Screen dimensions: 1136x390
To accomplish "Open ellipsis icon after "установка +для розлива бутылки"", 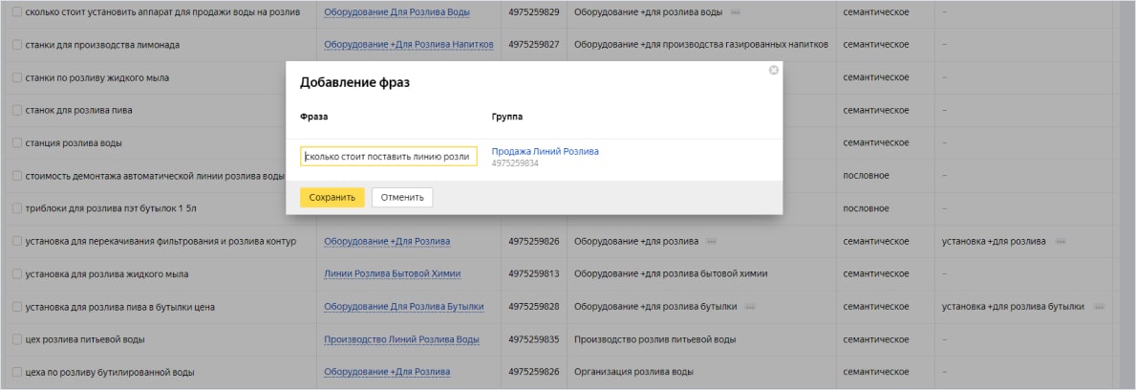I will point(1100,307).
